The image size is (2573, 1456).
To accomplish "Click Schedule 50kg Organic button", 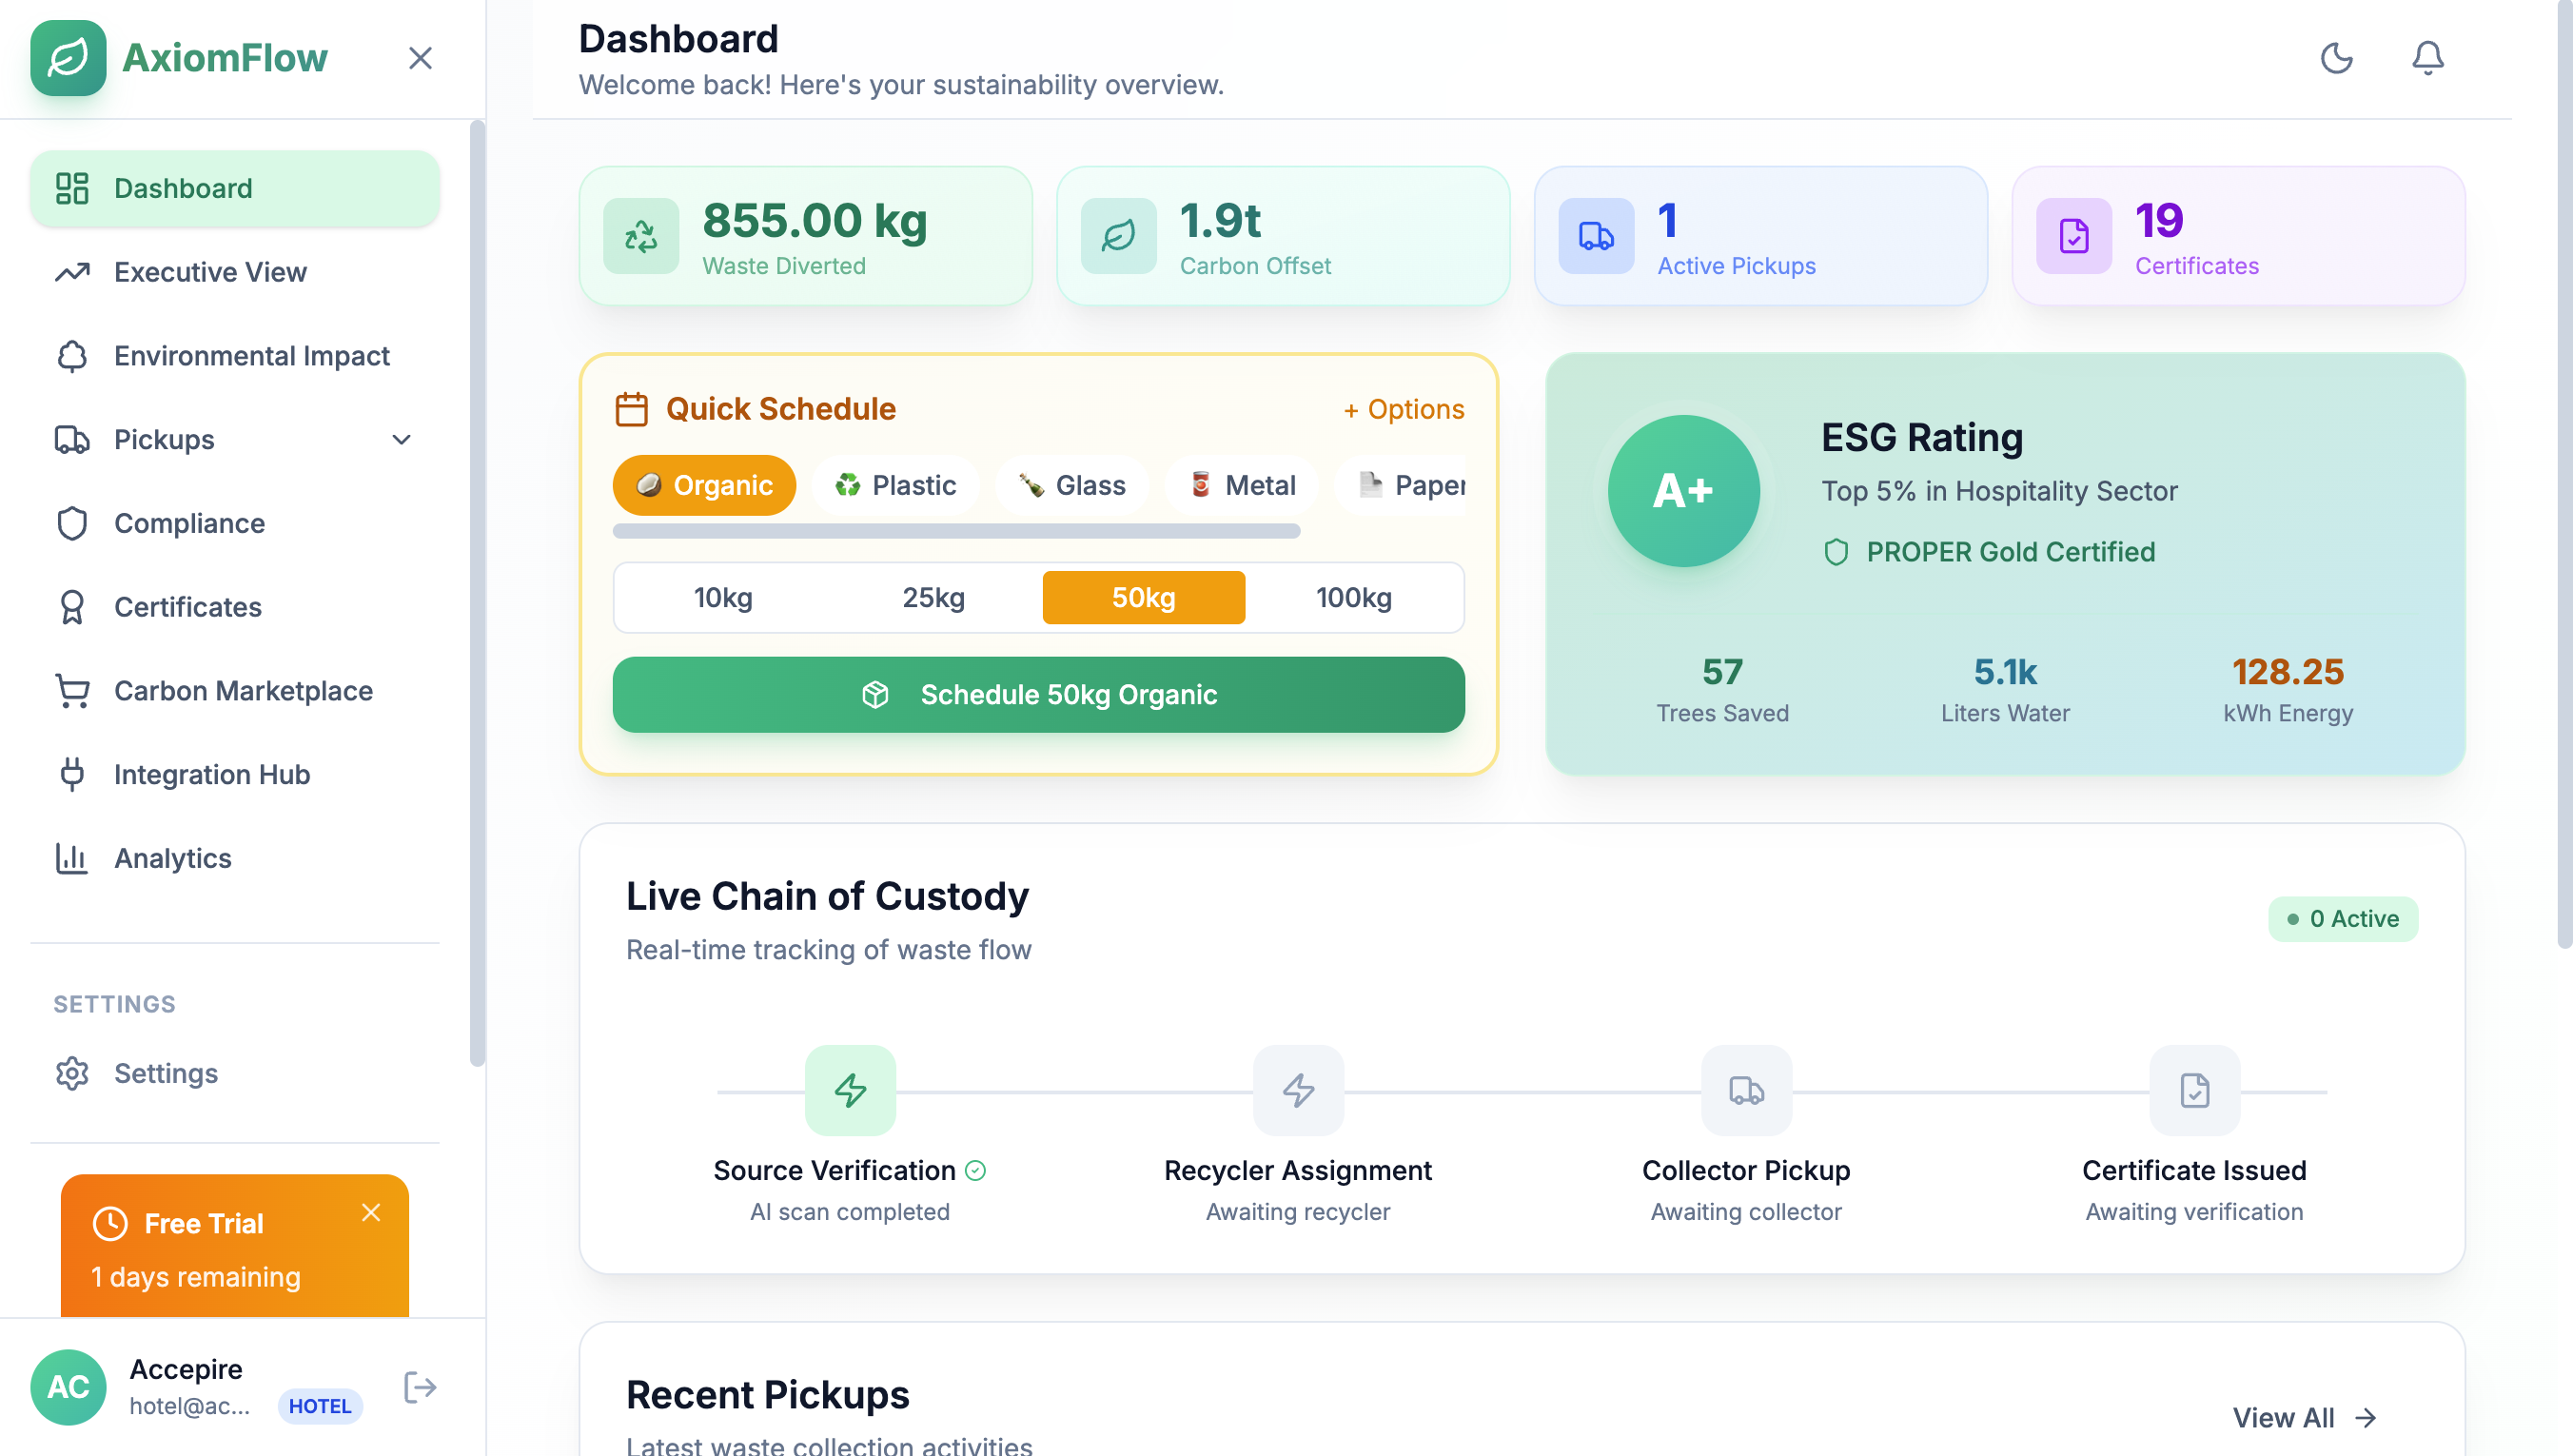I will (1038, 695).
